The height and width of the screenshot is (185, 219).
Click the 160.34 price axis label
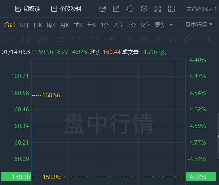pyautogui.click(x=20, y=126)
